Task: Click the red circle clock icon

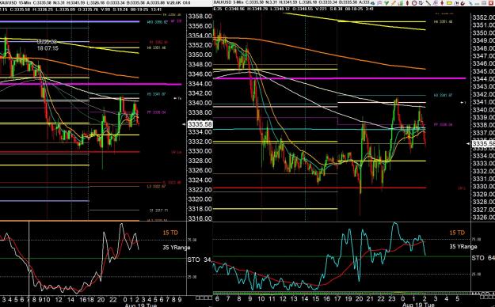Action: click(x=414, y=3)
